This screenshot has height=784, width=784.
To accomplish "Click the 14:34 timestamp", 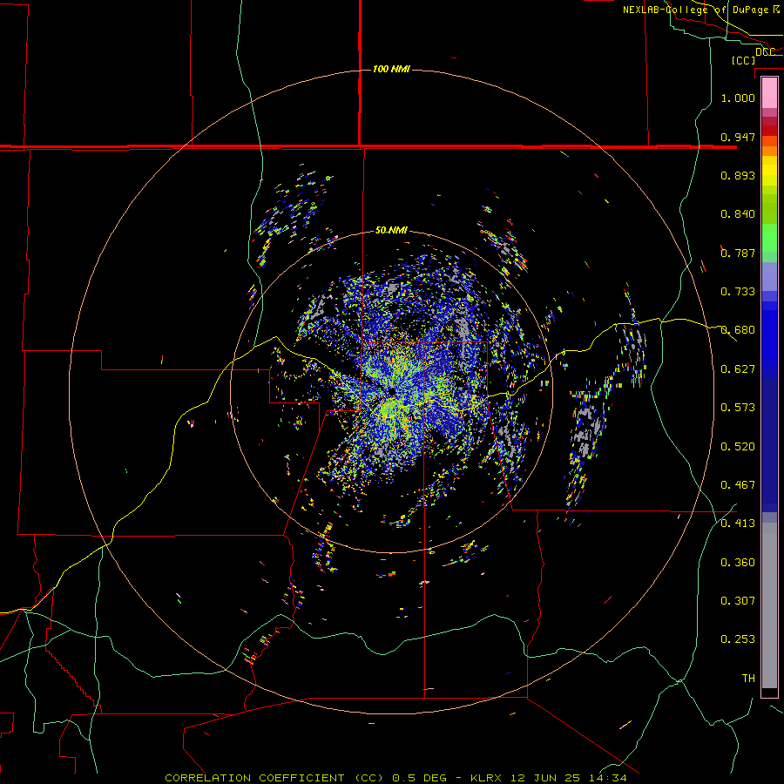I will pos(606,778).
